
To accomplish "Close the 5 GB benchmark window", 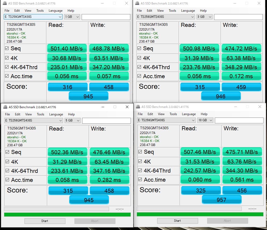I will [x=127, y=107].
